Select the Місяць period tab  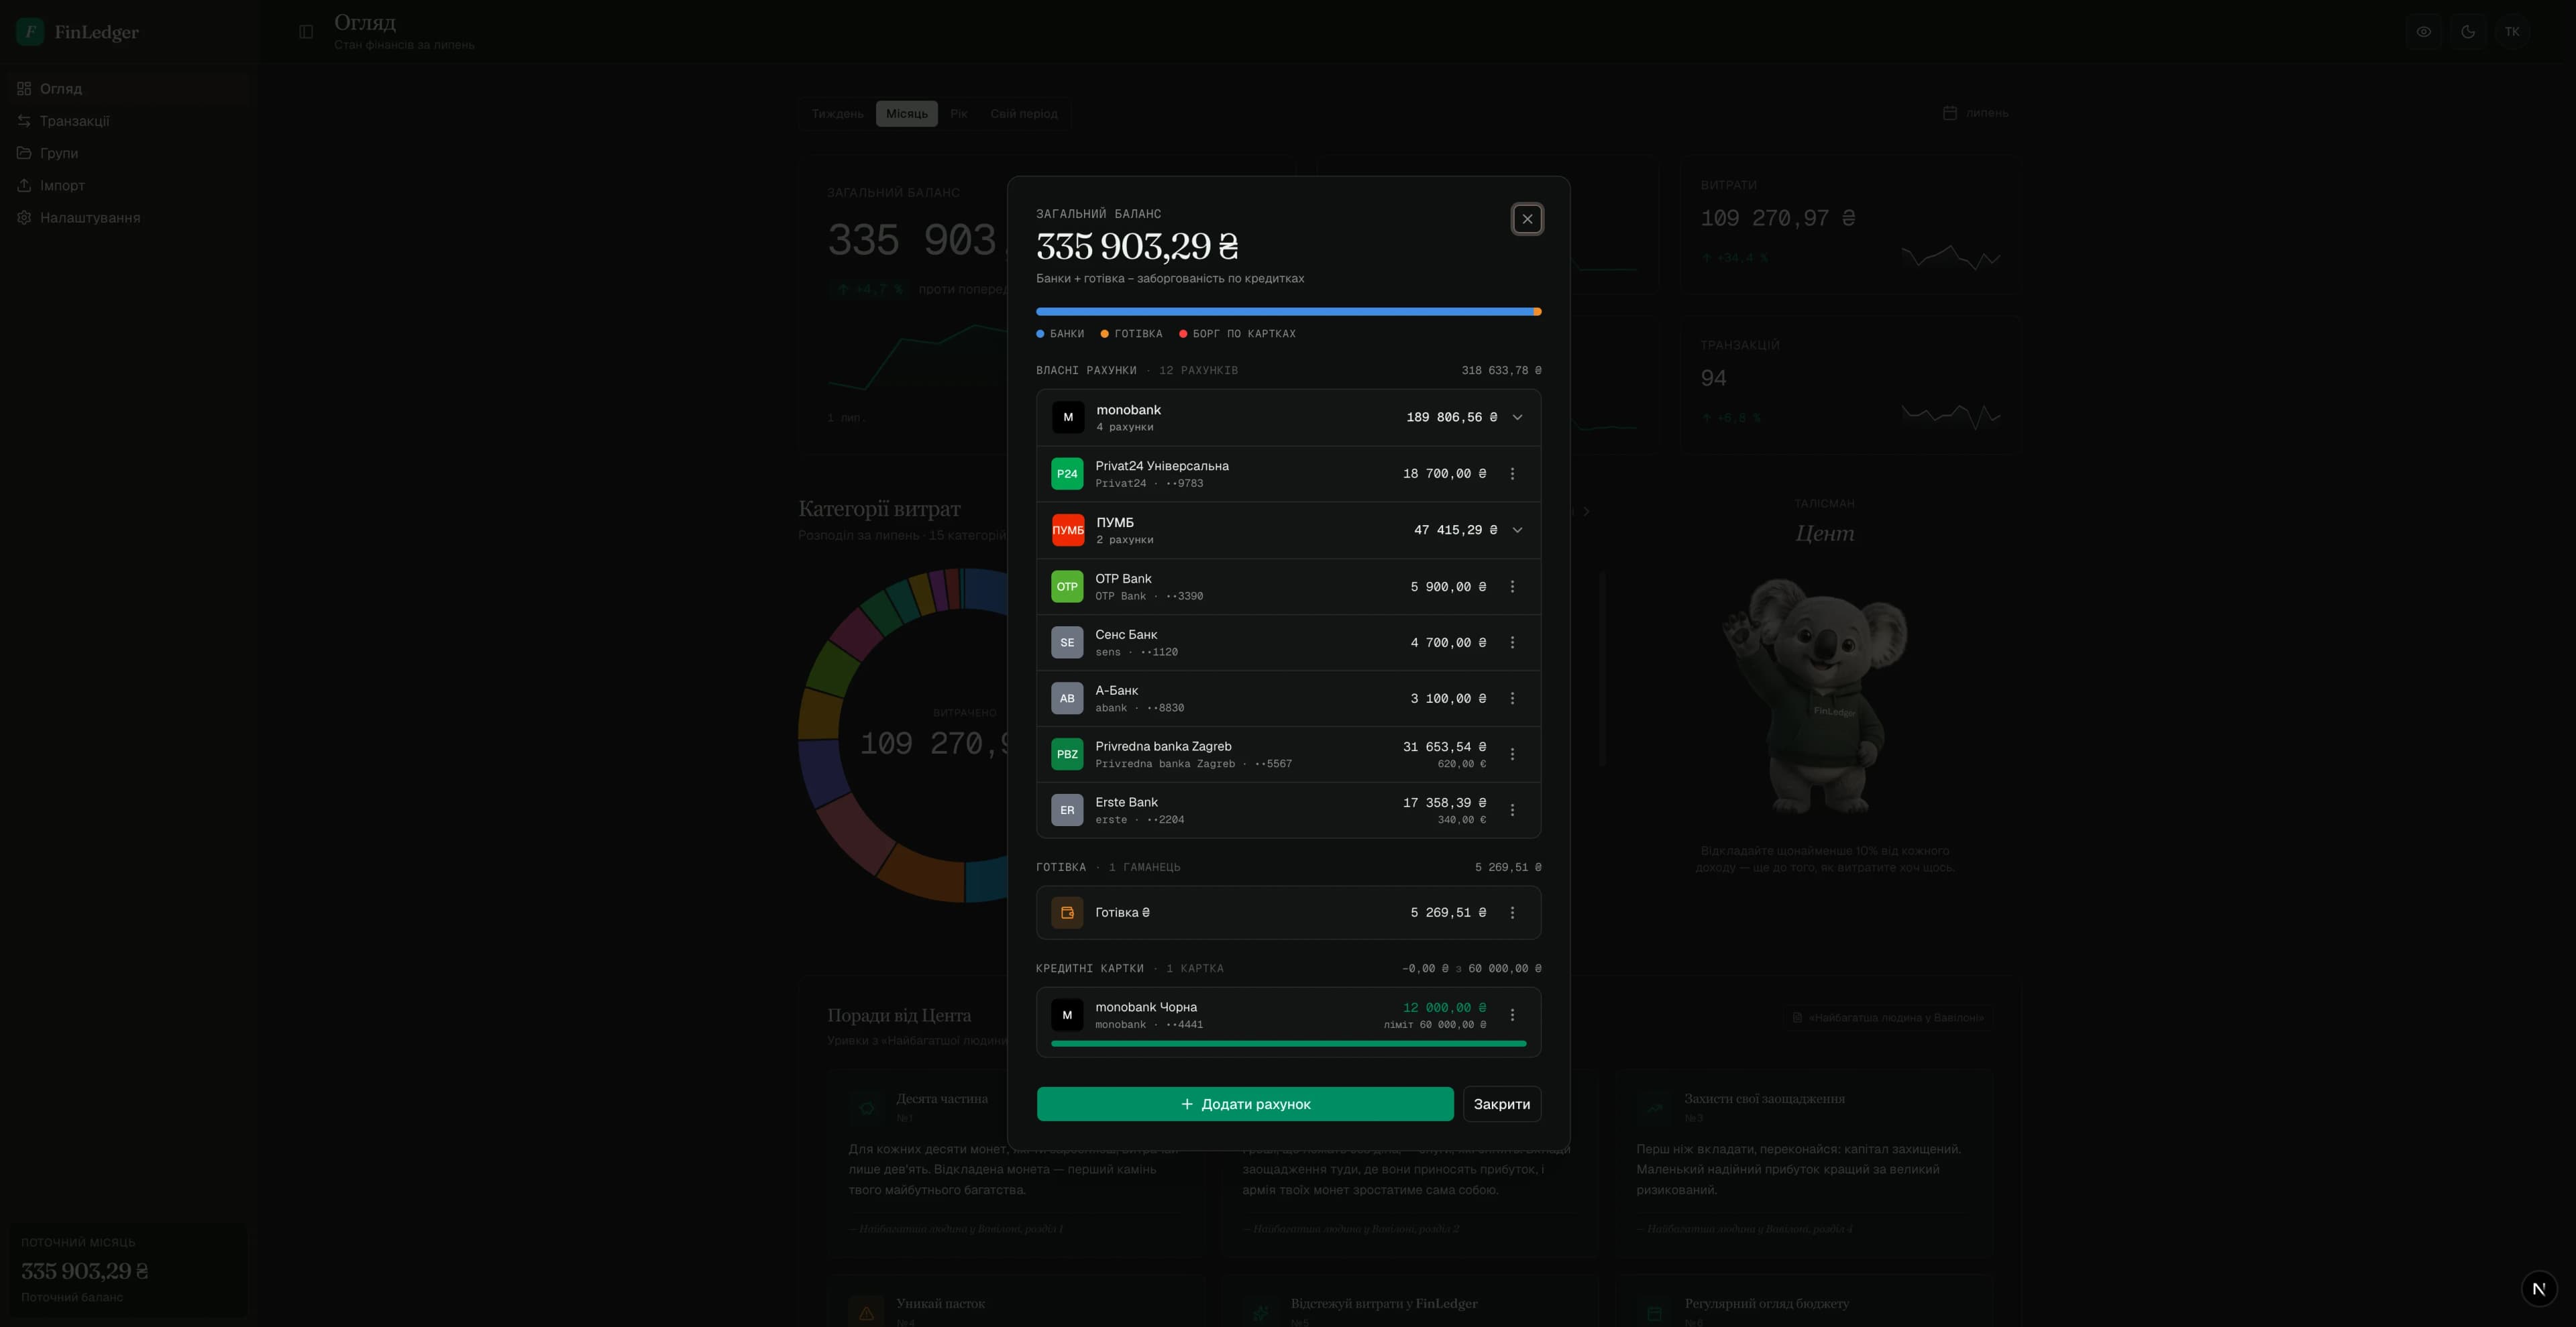906,114
